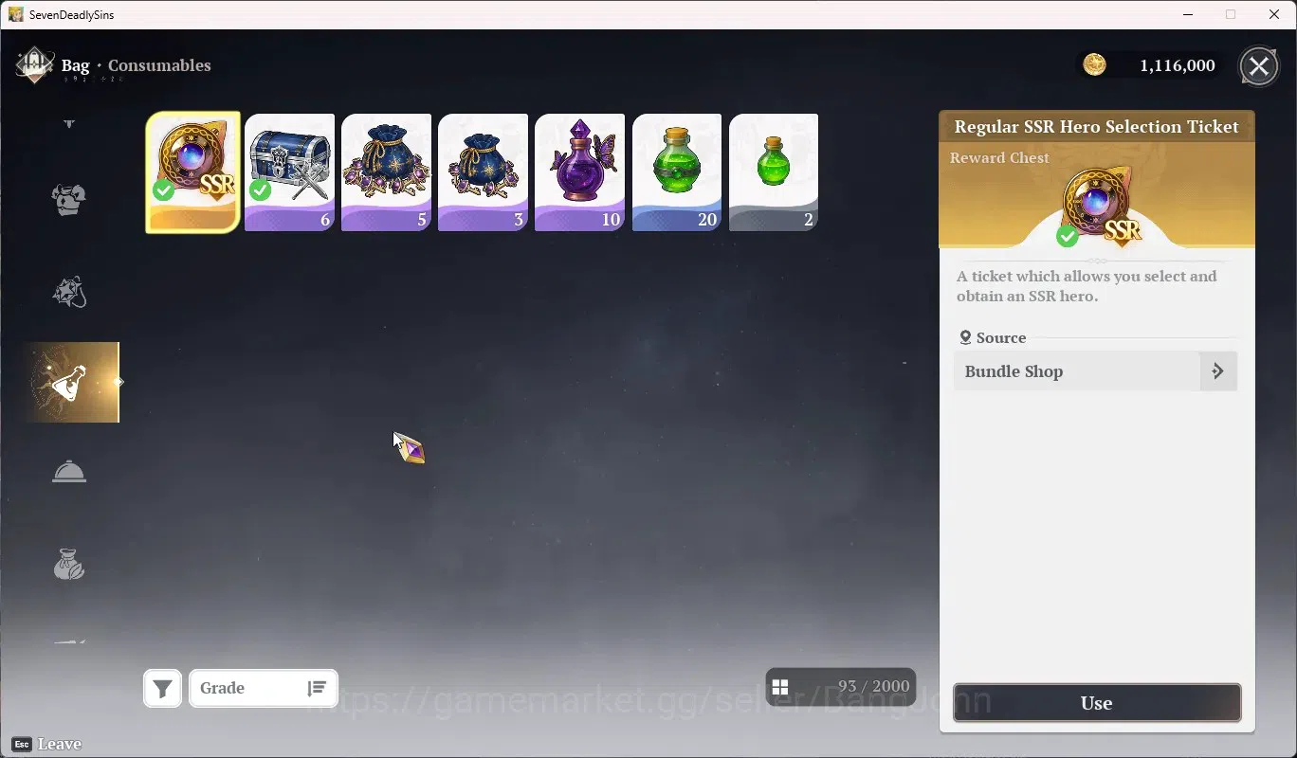Open the item filter funnel button

pyautogui.click(x=163, y=689)
